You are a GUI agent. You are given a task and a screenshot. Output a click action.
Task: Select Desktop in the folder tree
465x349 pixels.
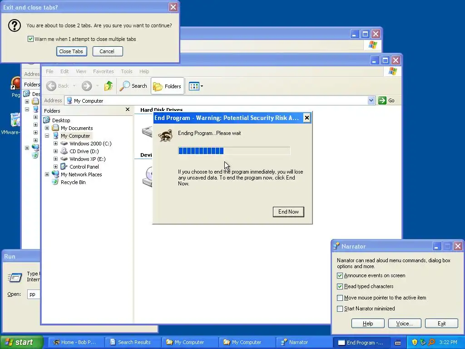61,120
